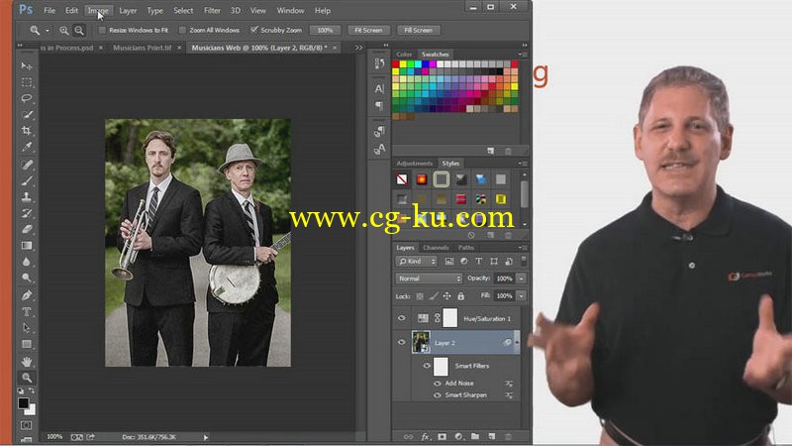Switch to the Adjustments tab
792x446 pixels.
click(414, 164)
